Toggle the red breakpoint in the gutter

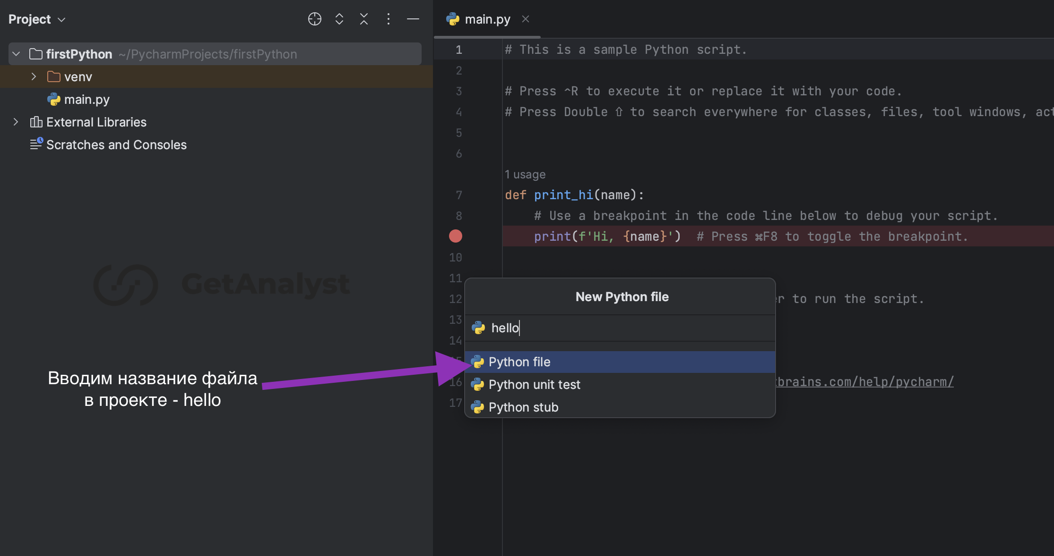456,236
